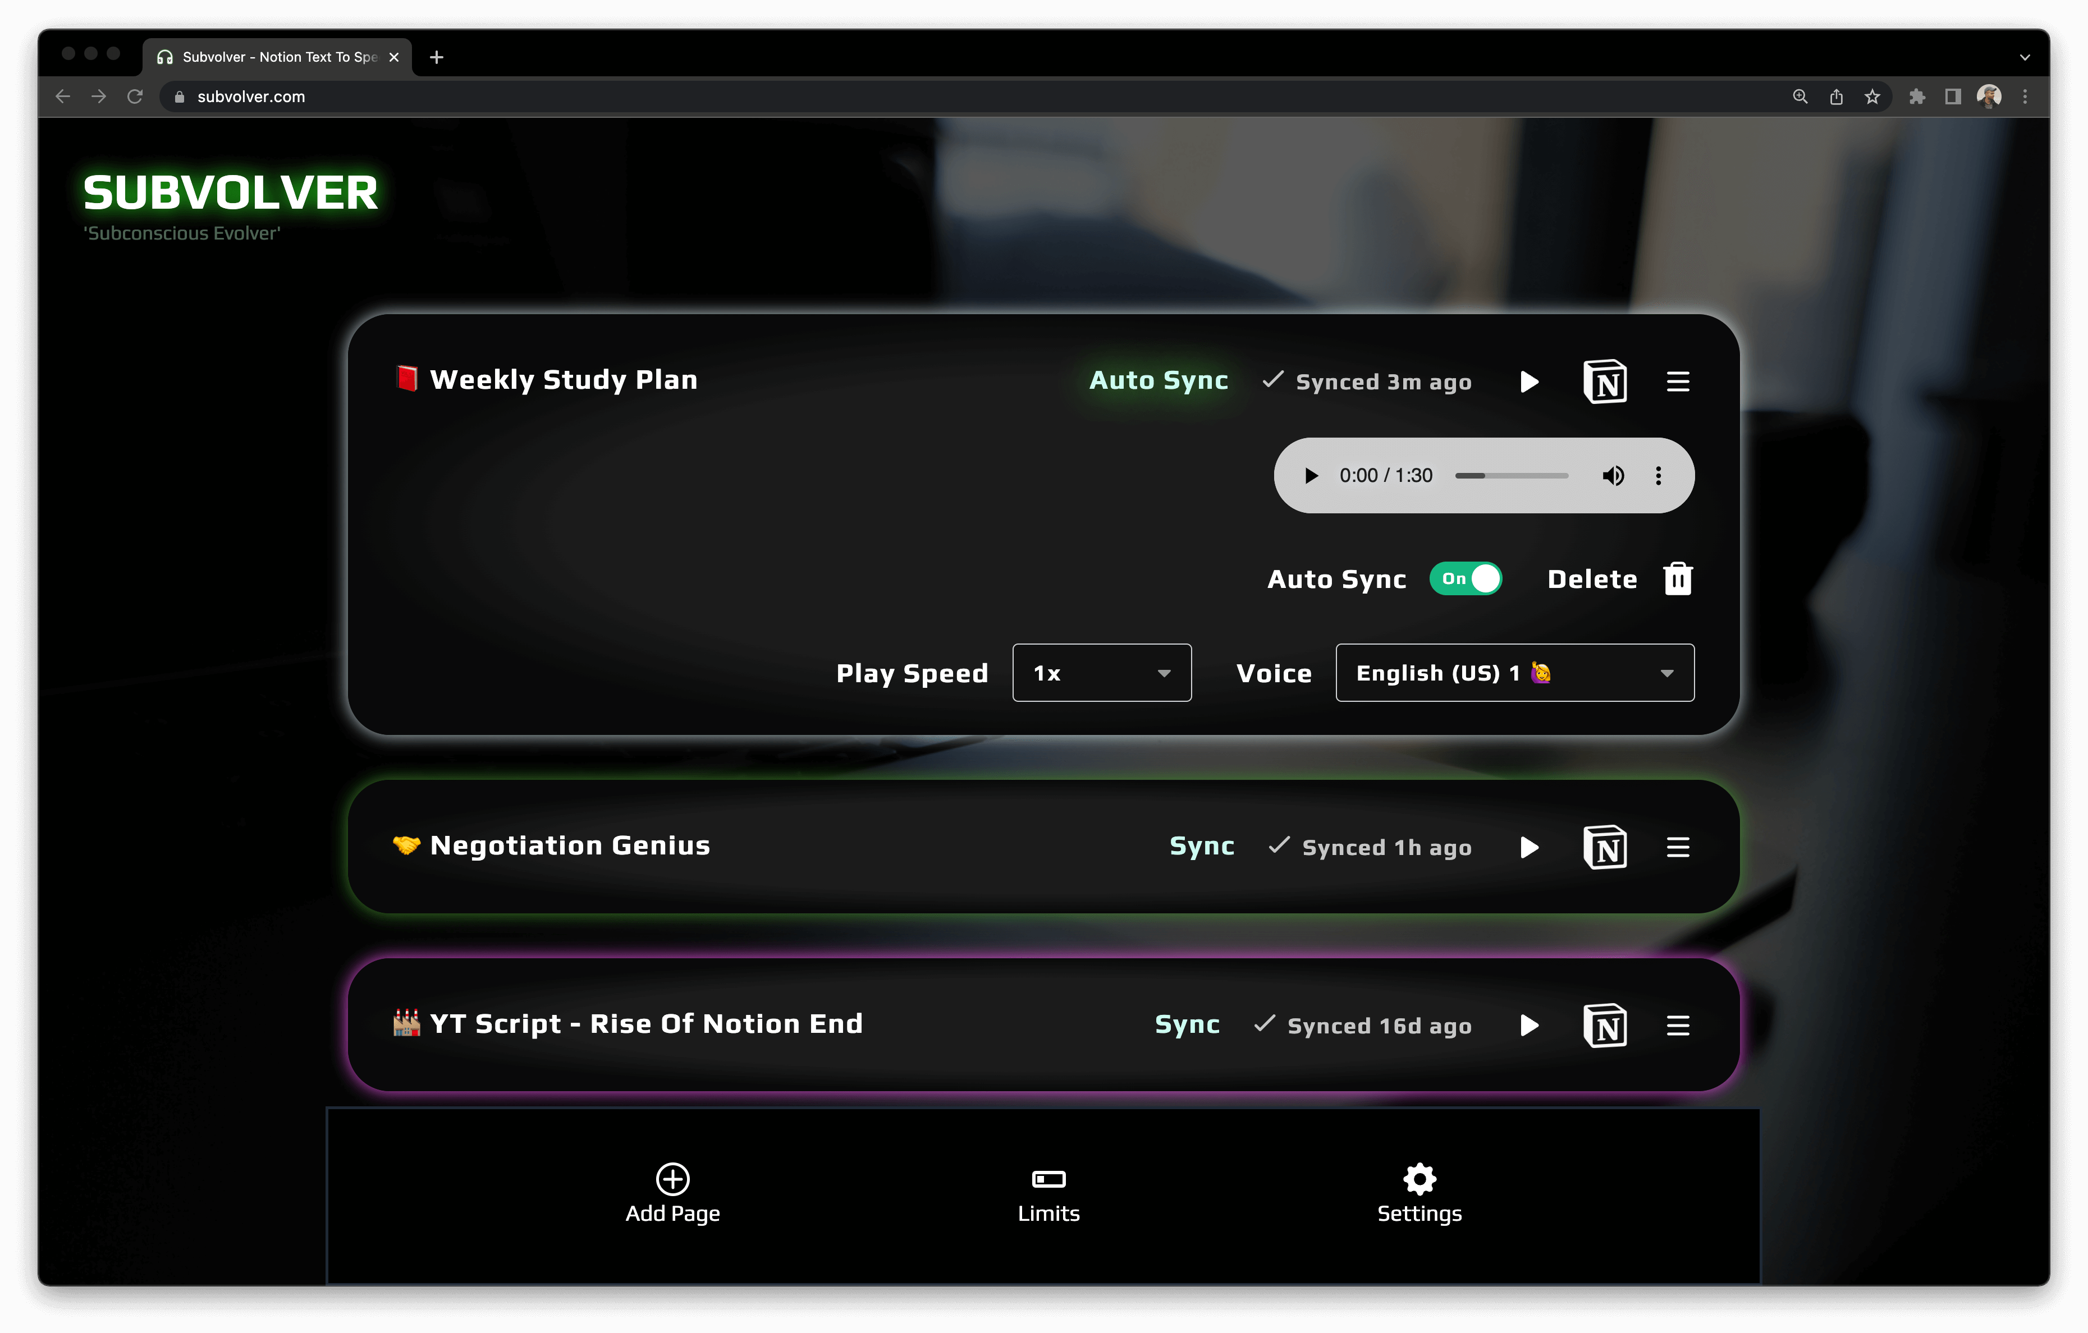Image resolution: width=2088 pixels, height=1333 pixels.
Task: Play the YT Script page audio
Action: (x=1529, y=1026)
